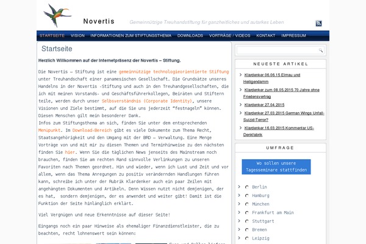This screenshot has height=244, width=366.
Task: Open the Vision menu item
Action: click(x=77, y=36)
